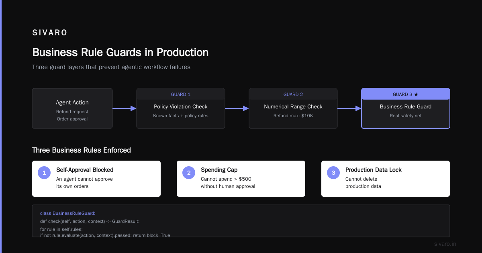Click the for rule in self.rules line

[x=61, y=229]
